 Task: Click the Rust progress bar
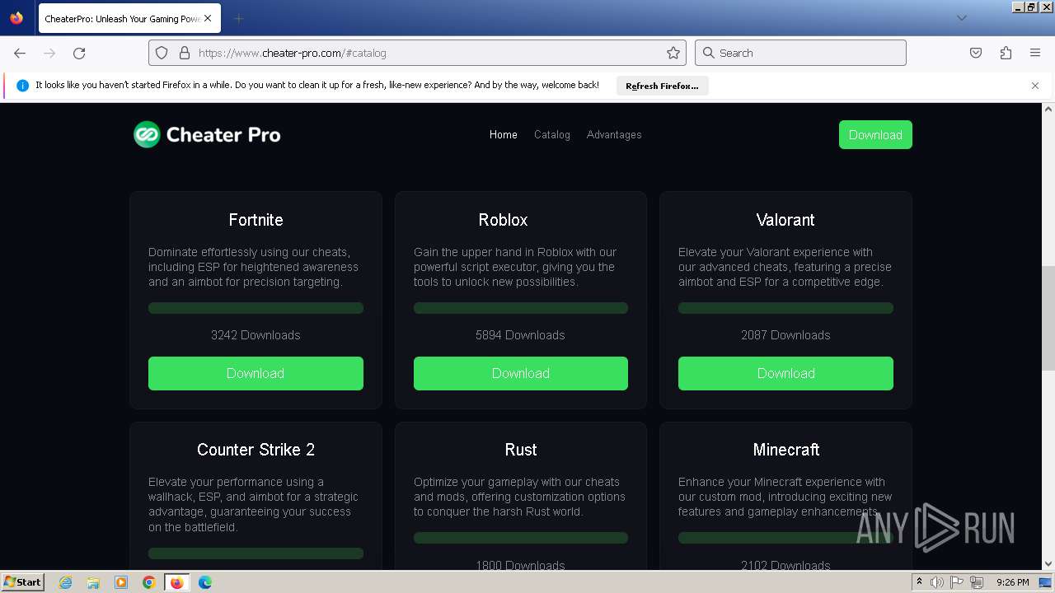tap(521, 538)
